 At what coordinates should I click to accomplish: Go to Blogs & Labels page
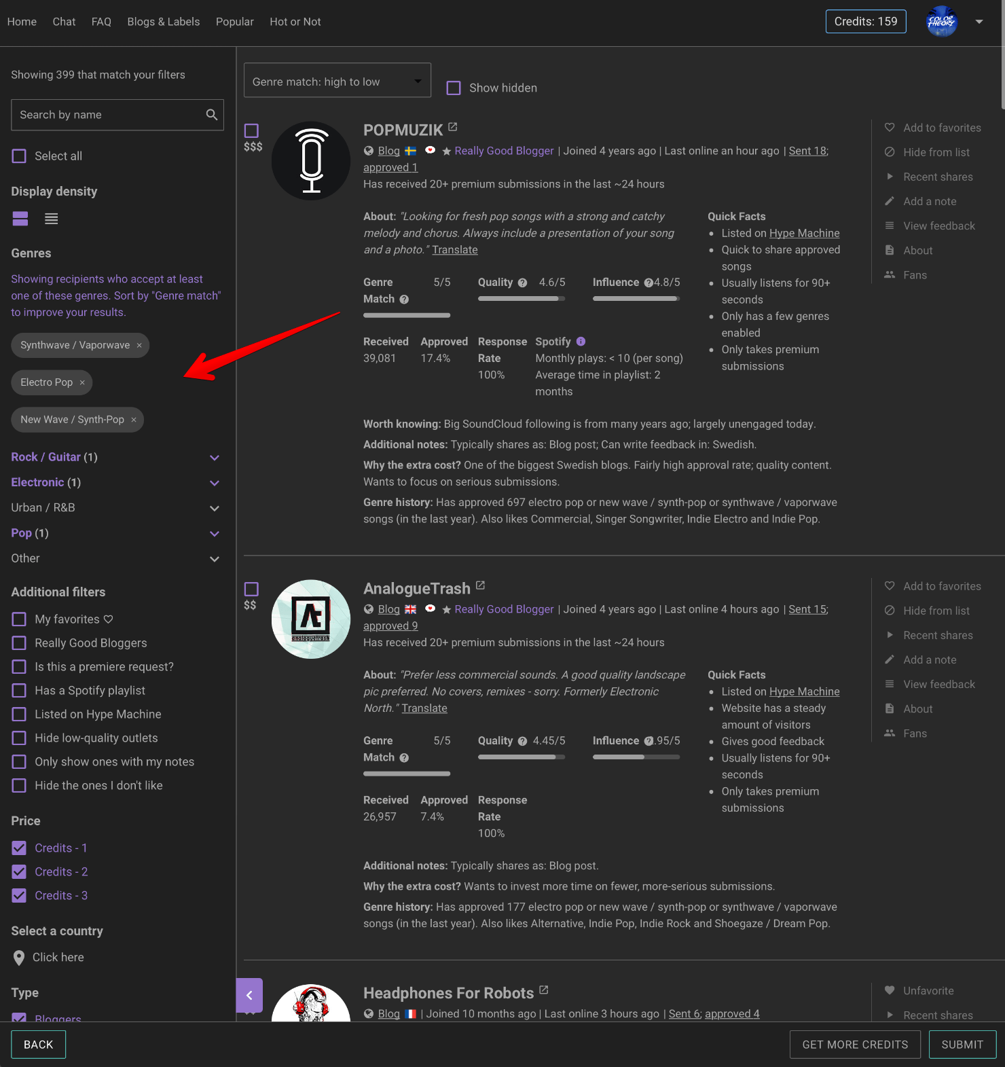point(163,22)
